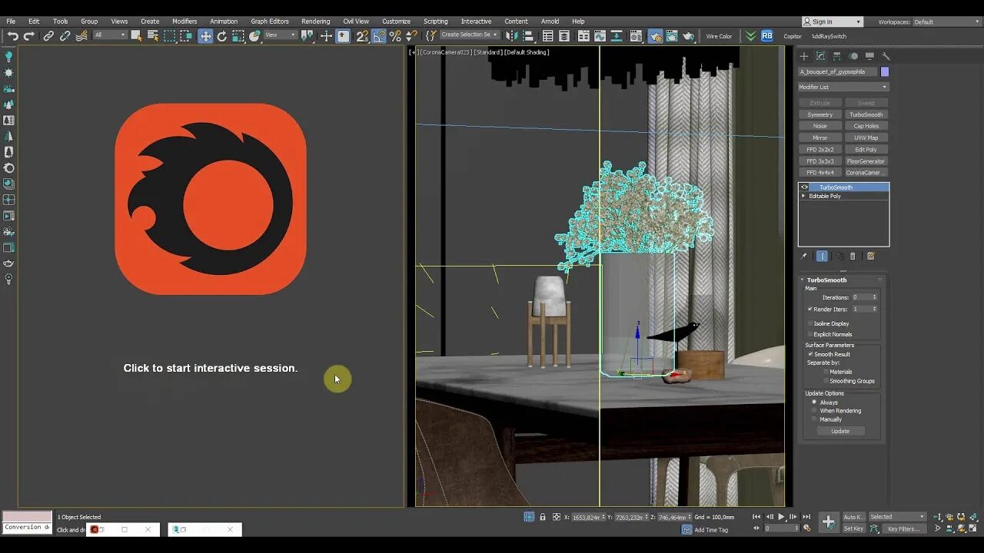Click the UVW Map modifier button
The image size is (984, 553).
866,137
